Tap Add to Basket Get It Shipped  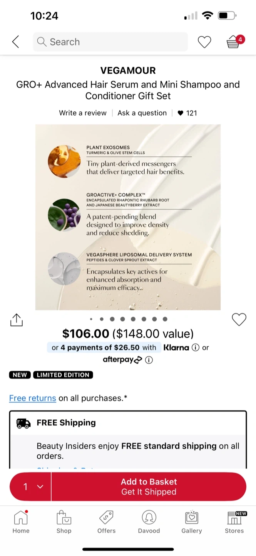tap(149, 486)
